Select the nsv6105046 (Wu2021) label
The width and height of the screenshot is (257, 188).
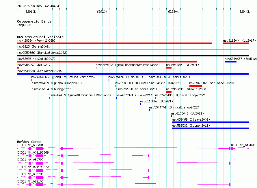pyautogui.click(x=187, y=113)
